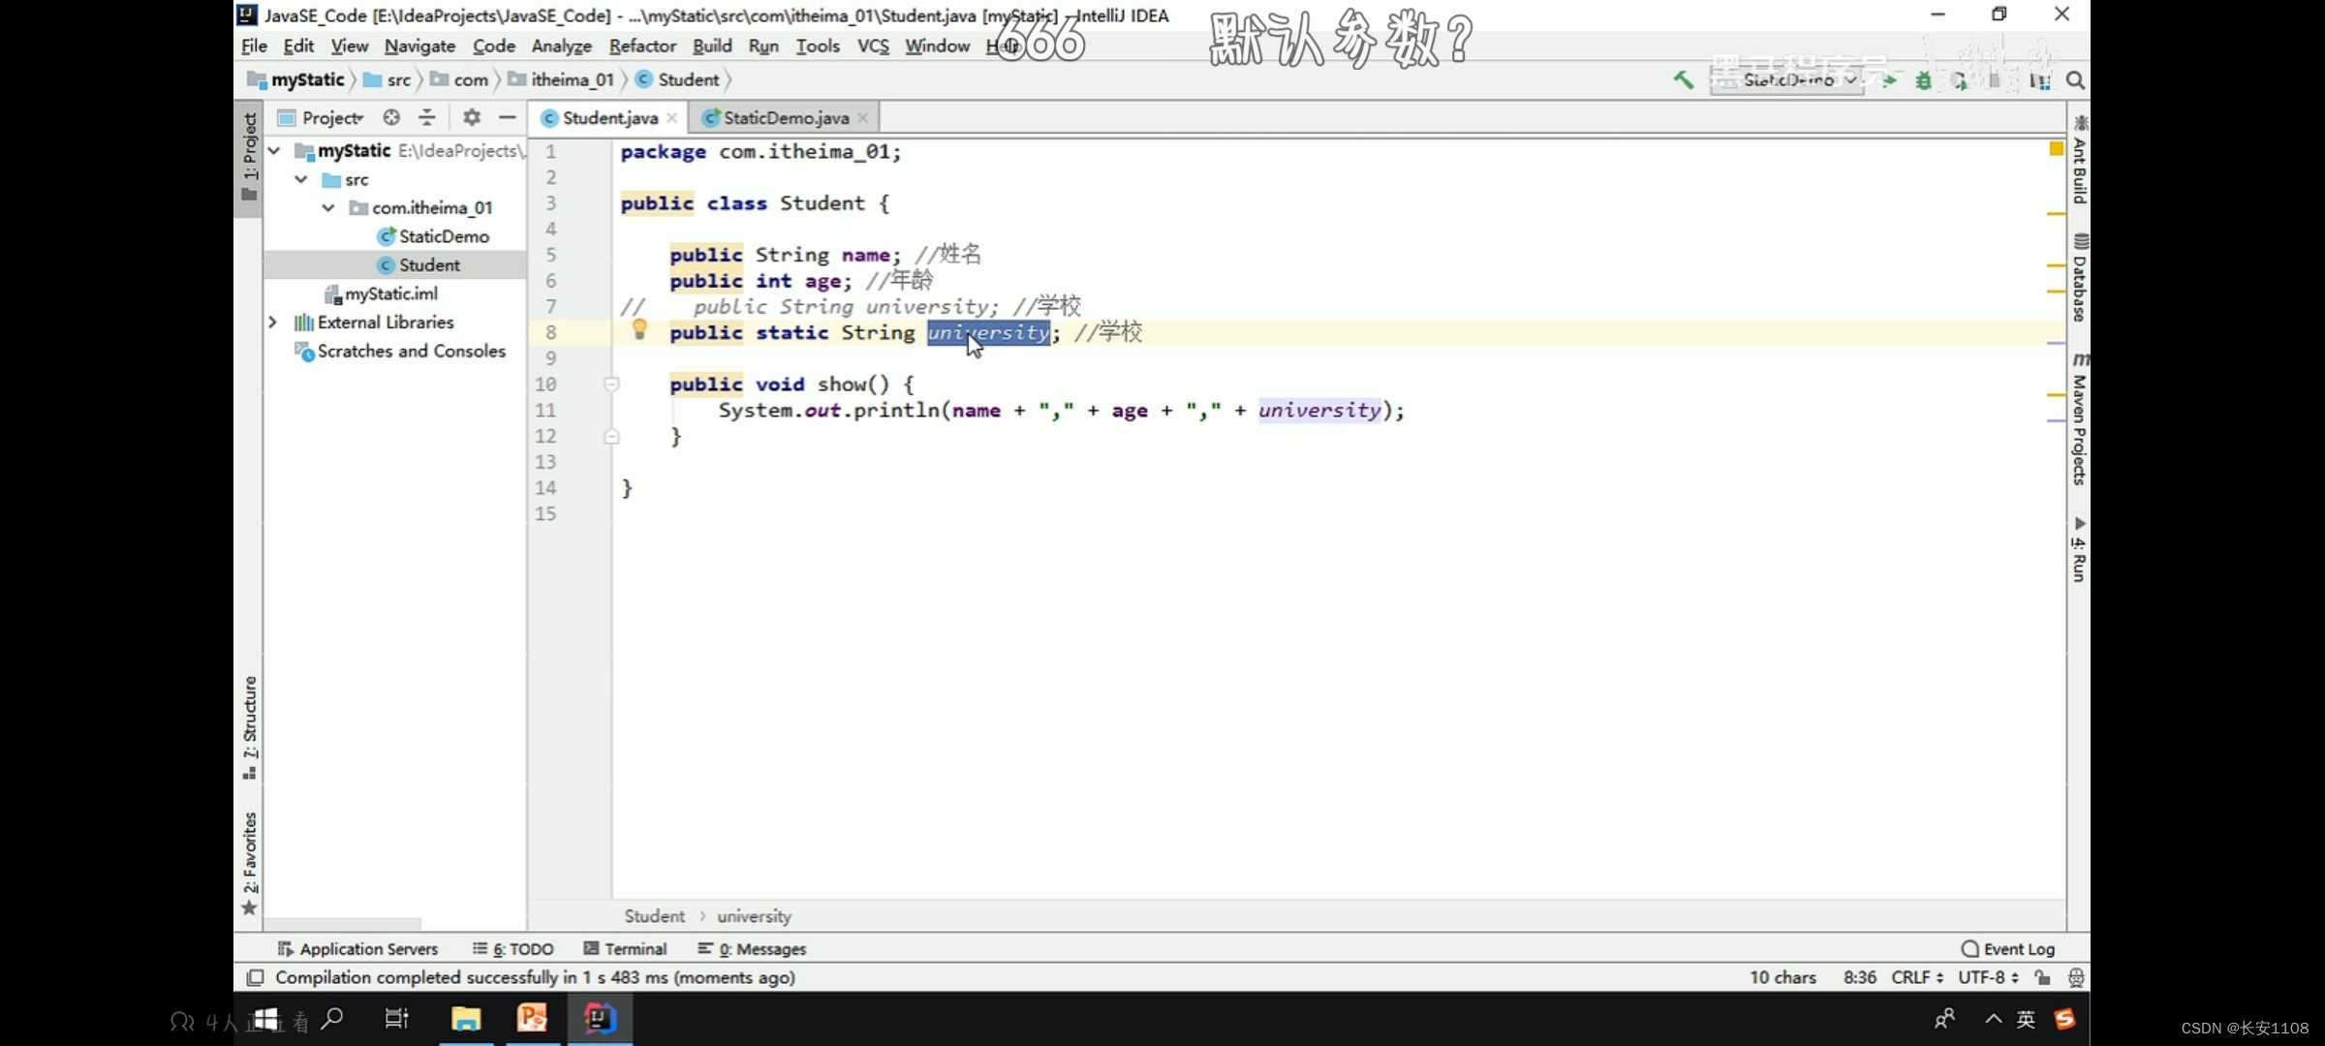Open the Navigate menu

tap(419, 46)
